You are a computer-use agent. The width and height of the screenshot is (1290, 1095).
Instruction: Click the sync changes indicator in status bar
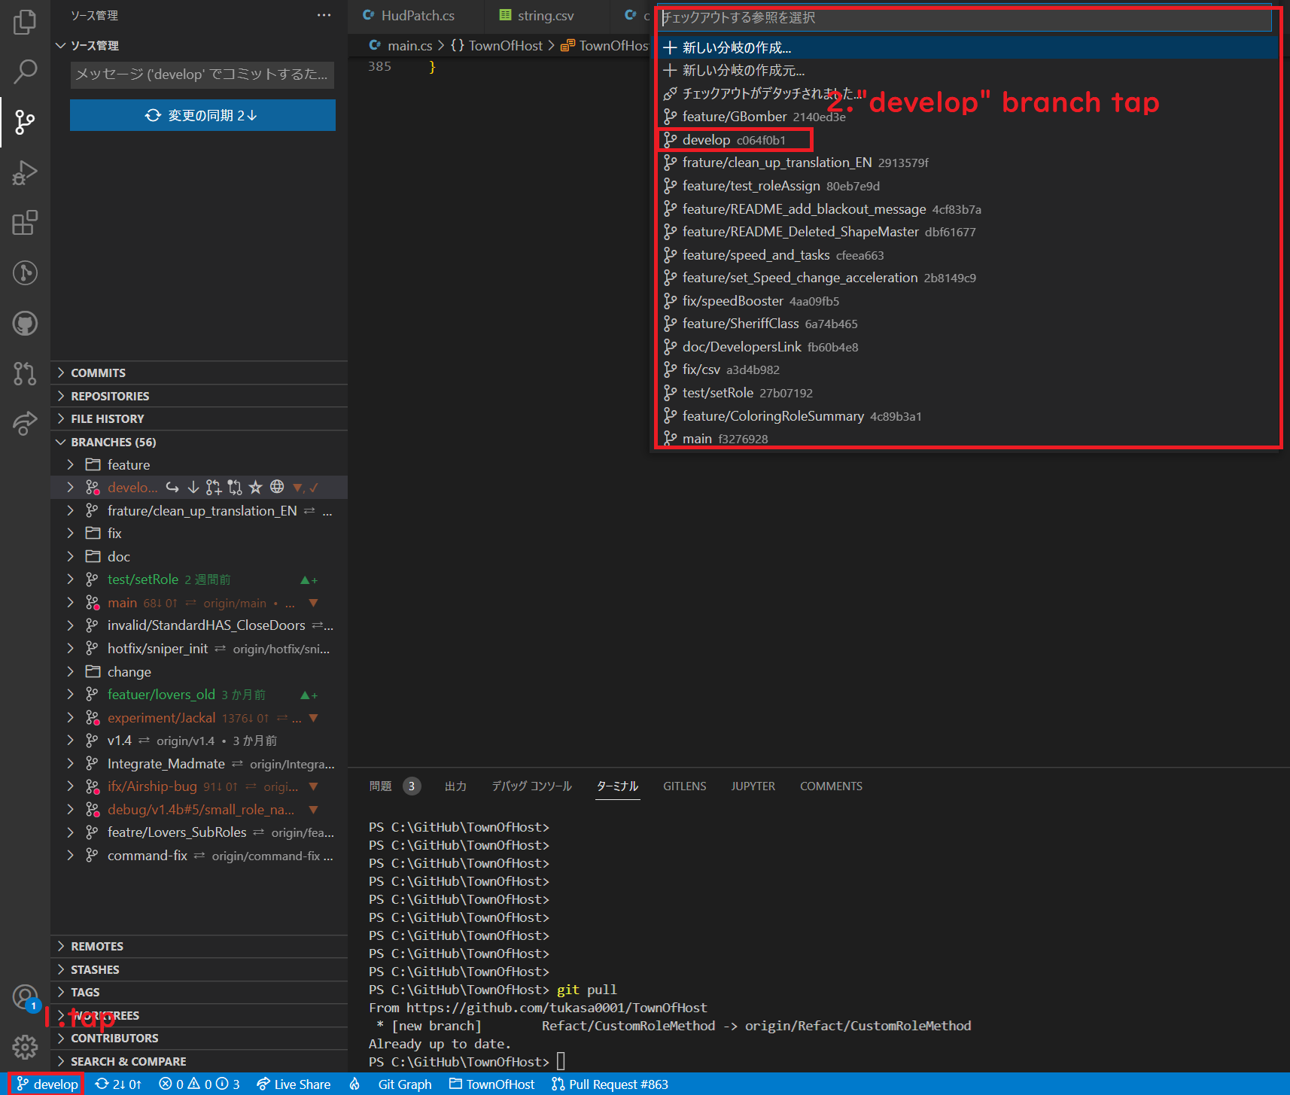pos(117,1084)
